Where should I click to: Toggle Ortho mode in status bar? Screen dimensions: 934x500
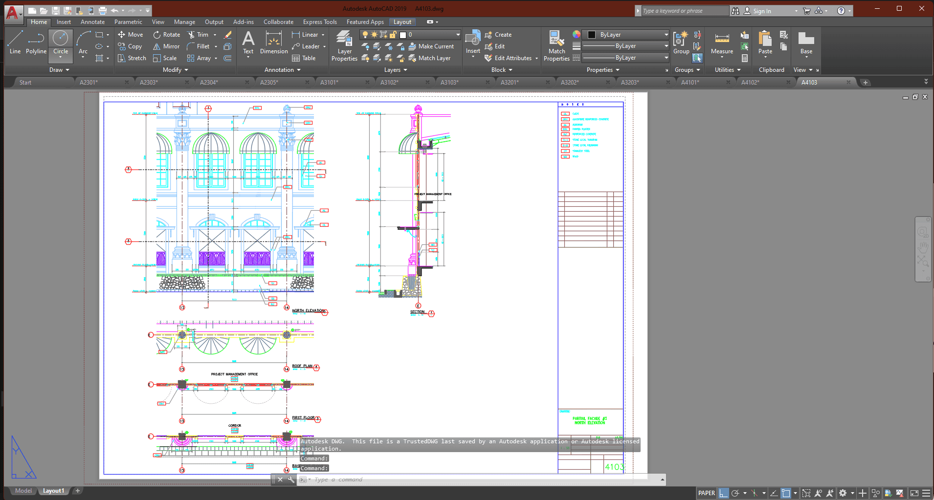click(723, 493)
